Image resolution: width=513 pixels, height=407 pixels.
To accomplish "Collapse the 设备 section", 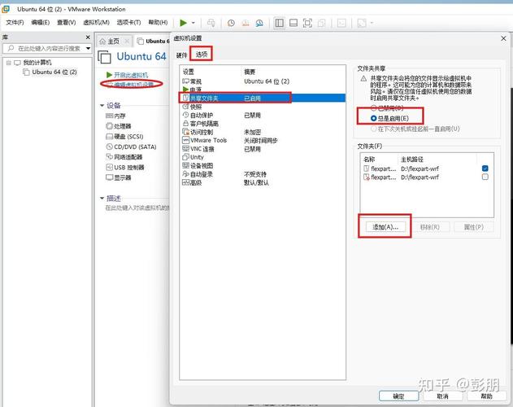I will (102, 106).
